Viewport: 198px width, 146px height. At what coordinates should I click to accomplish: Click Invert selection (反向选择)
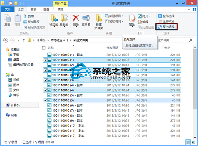tap(166, 27)
